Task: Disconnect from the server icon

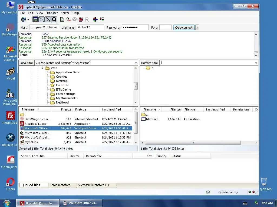Action: (81, 19)
